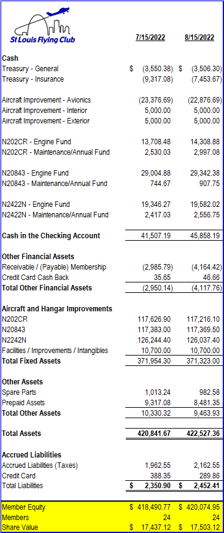224x533 pixels.
Task: Click Cash in the Checking Account total
Action: [51, 236]
